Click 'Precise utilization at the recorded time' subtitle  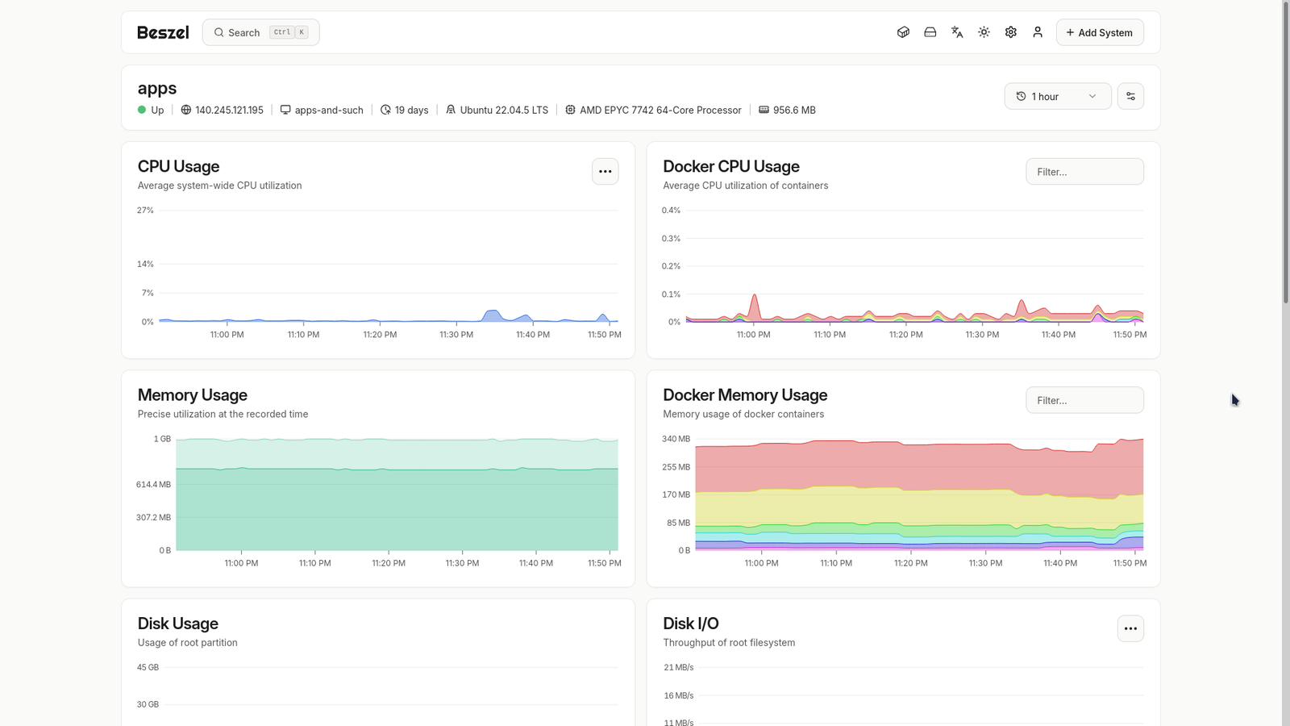223,414
